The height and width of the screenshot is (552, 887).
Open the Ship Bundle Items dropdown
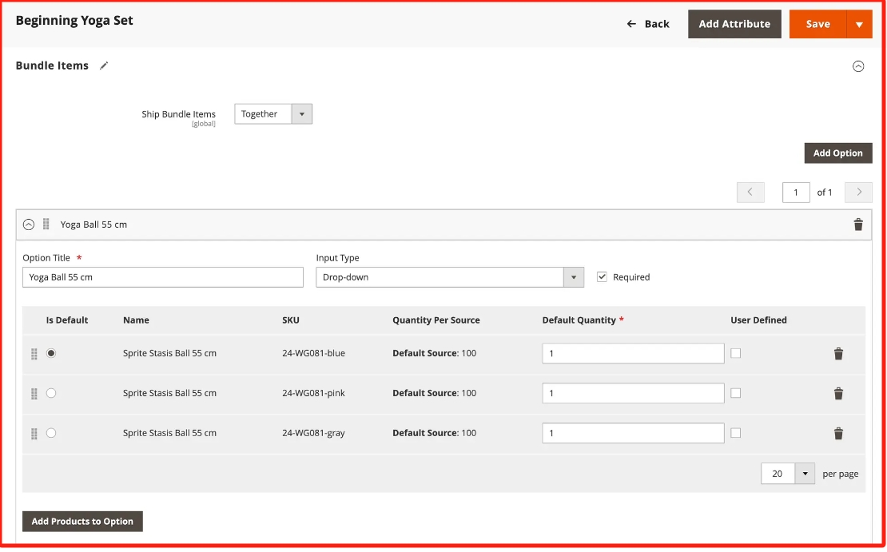[273, 114]
